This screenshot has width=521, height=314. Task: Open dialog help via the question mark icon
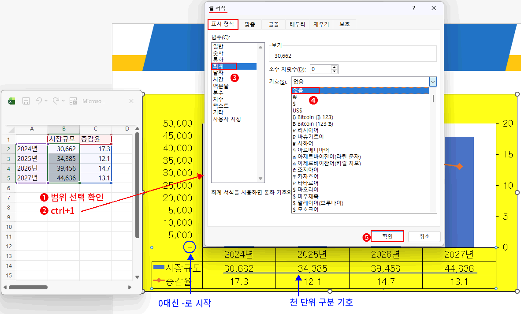point(413,8)
